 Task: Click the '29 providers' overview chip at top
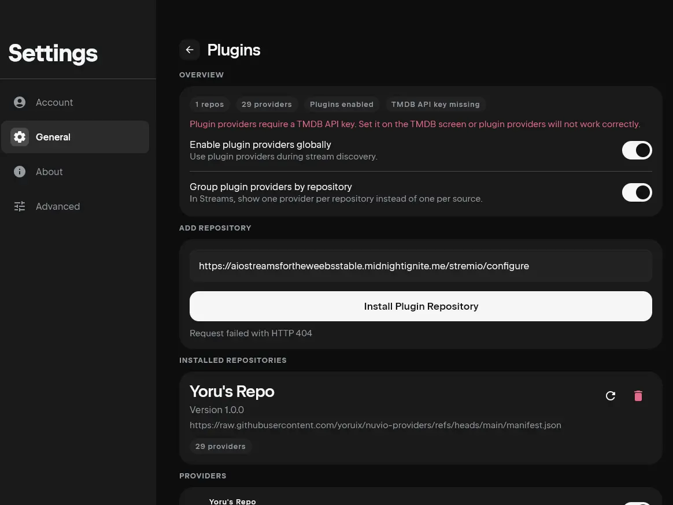pyautogui.click(x=267, y=104)
